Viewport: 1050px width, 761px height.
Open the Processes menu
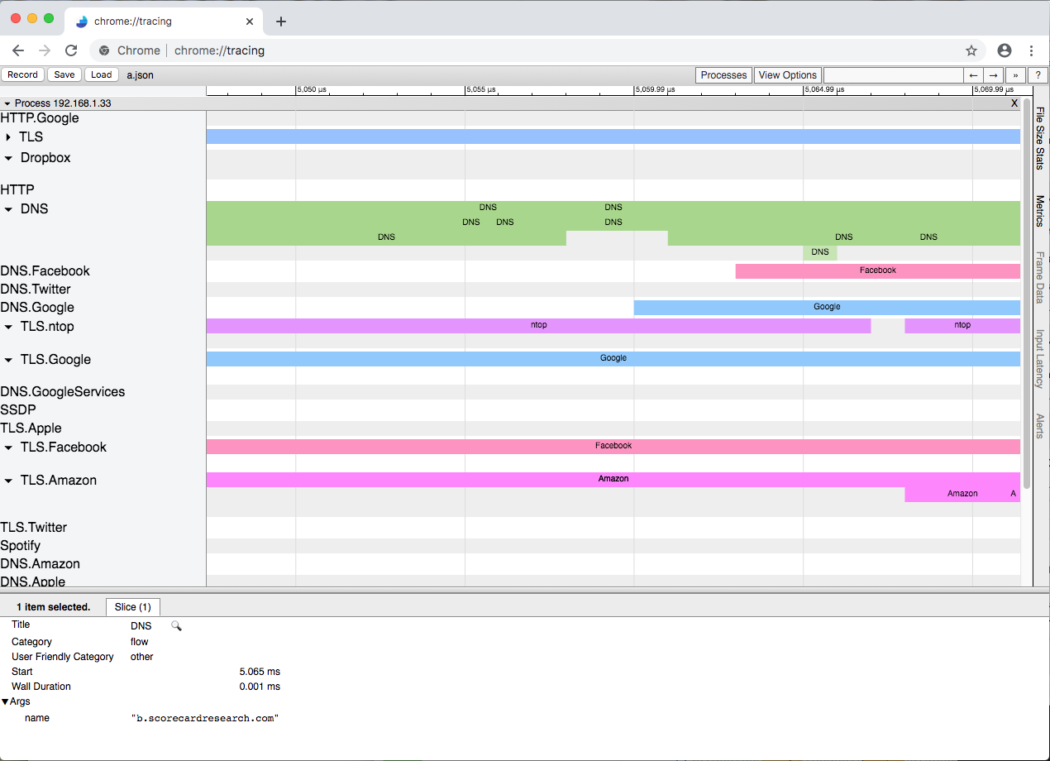click(x=723, y=75)
